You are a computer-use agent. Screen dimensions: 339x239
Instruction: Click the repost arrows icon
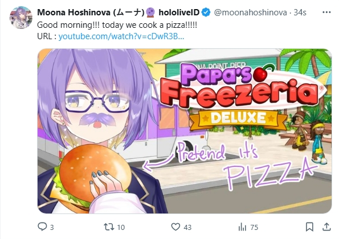[x=109, y=227]
